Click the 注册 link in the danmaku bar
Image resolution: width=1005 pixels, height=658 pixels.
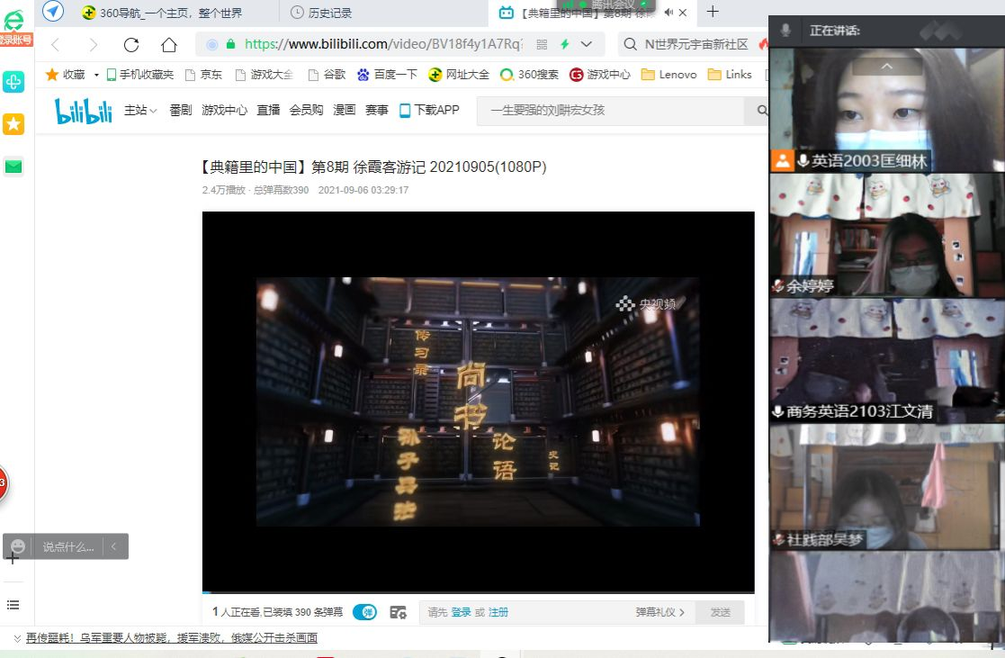click(x=498, y=612)
